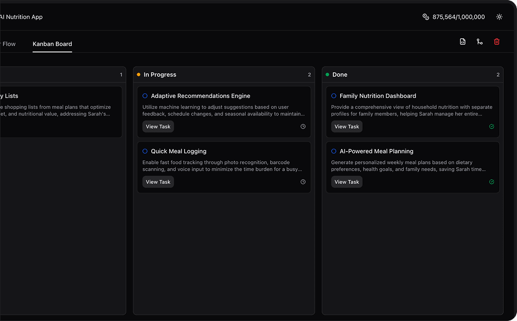Click the branch/flow icon near the trash
517x321 pixels.
(479, 41)
